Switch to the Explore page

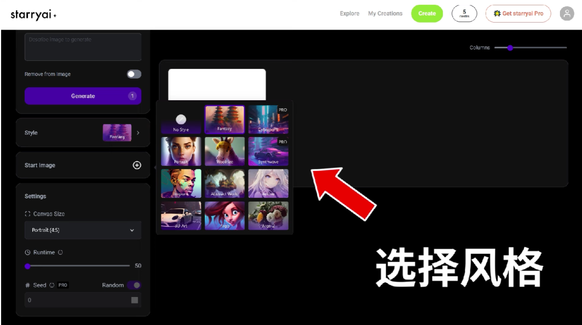349,13
